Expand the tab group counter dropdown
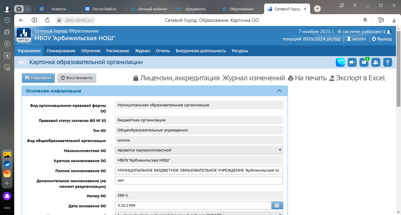 (28, 9)
